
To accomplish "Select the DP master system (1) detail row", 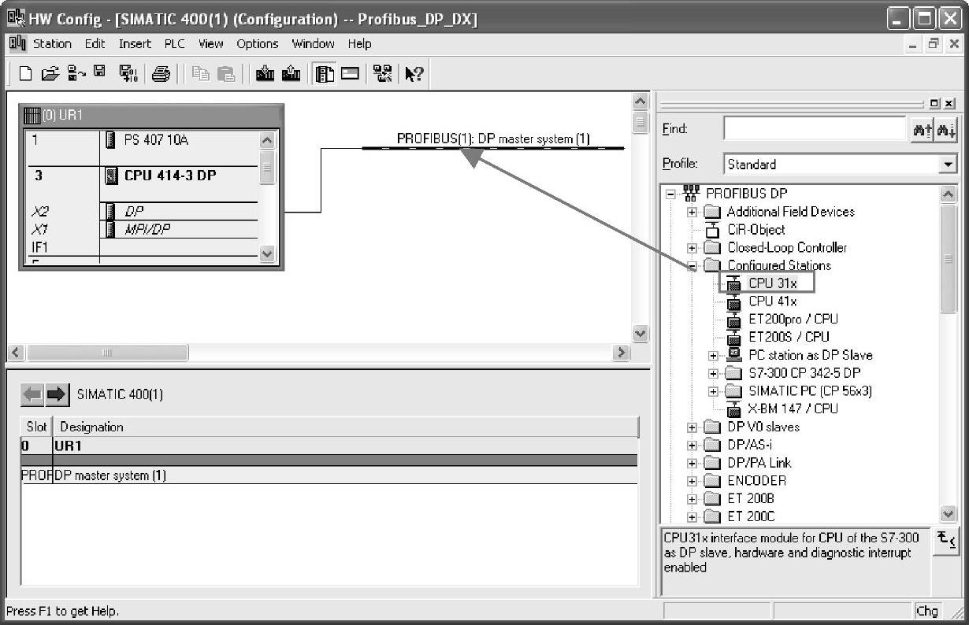I will [329, 475].
